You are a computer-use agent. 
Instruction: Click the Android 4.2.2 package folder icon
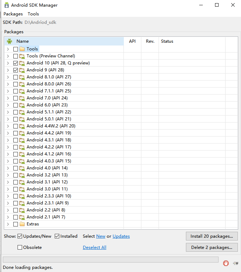22,147
